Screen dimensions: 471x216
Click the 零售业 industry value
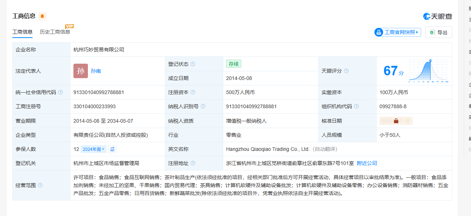[x=234, y=135]
